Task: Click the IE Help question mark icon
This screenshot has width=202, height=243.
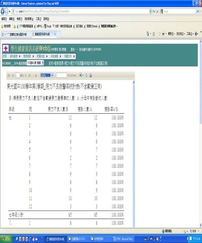Action: coord(196,34)
